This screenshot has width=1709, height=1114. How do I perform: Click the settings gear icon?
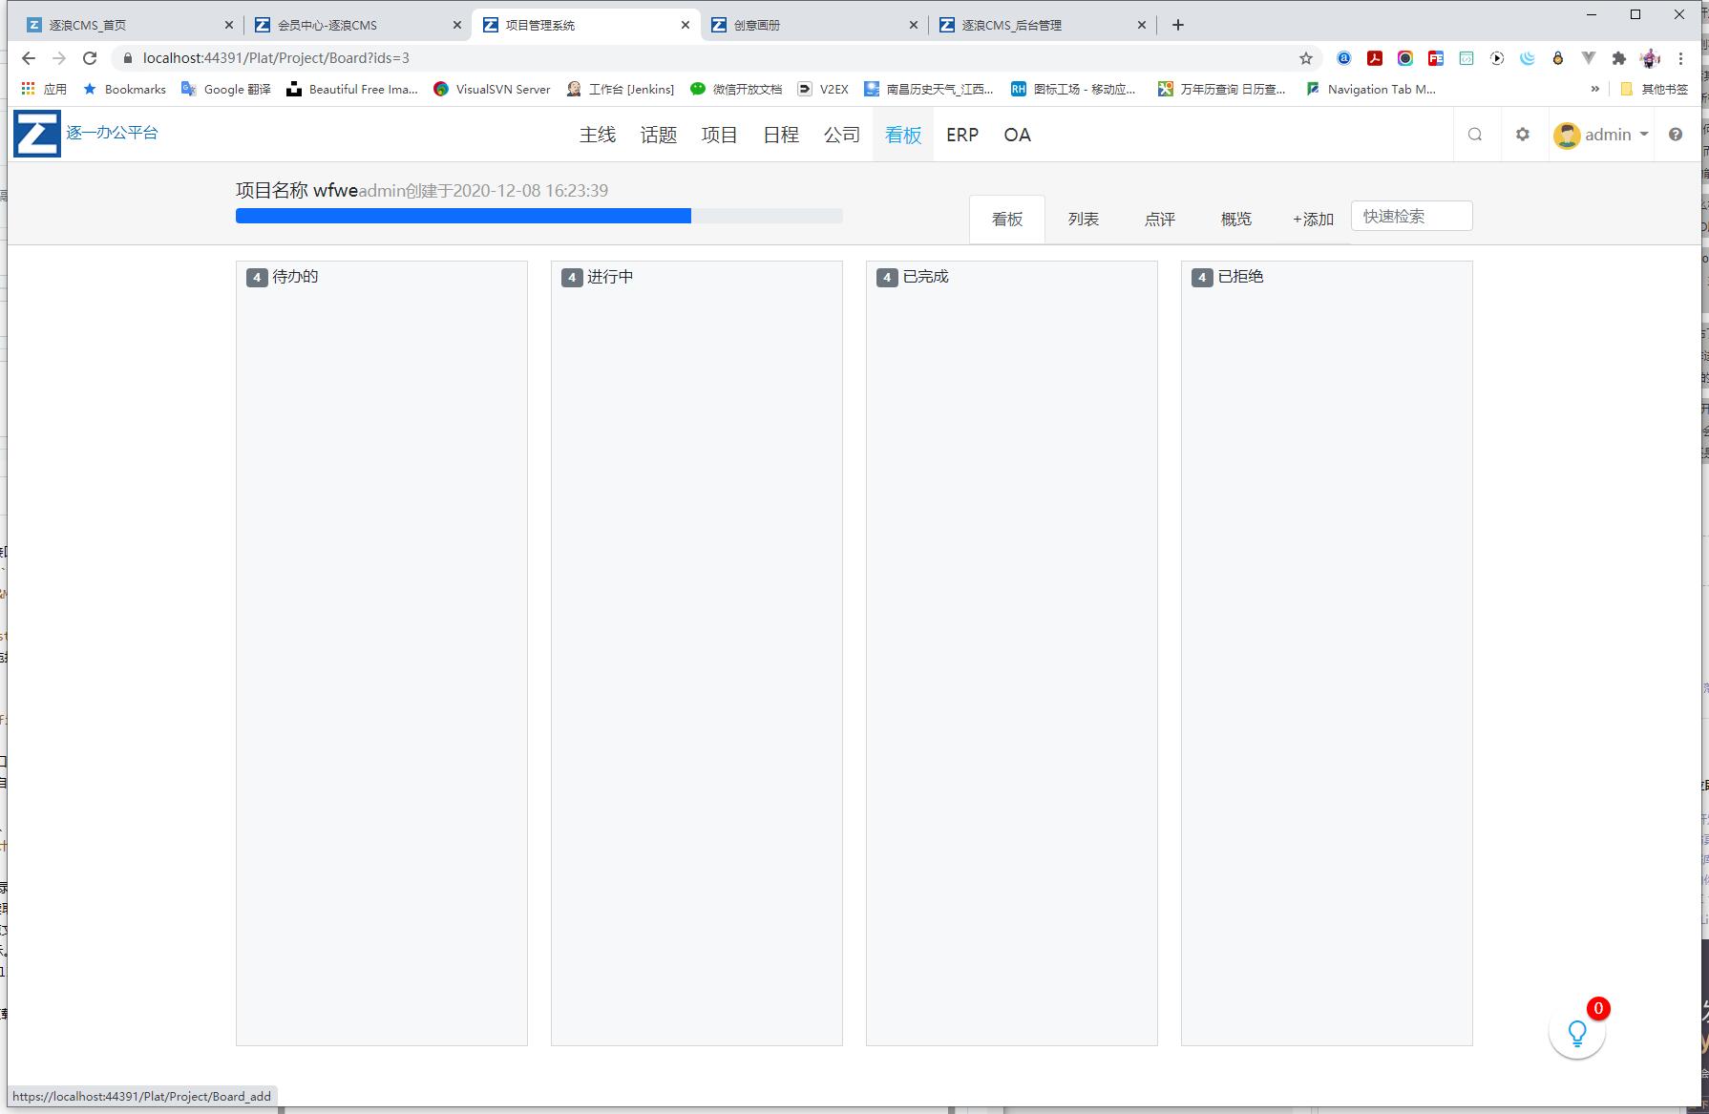[1523, 135]
